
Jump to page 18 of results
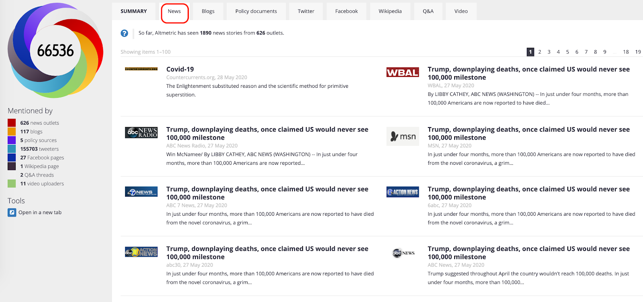(x=626, y=52)
